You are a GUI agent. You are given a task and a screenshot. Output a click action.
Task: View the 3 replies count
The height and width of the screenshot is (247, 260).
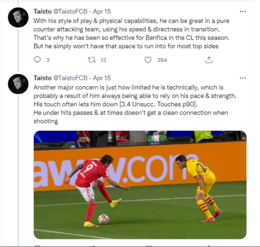[x=48, y=60]
